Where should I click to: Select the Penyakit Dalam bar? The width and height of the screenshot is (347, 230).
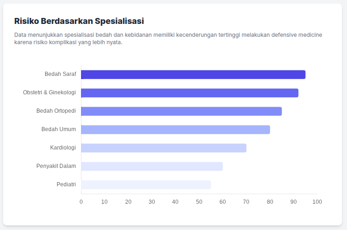pos(152,167)
